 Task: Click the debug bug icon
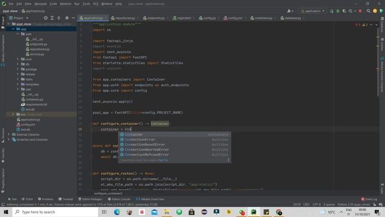[338, 11]
